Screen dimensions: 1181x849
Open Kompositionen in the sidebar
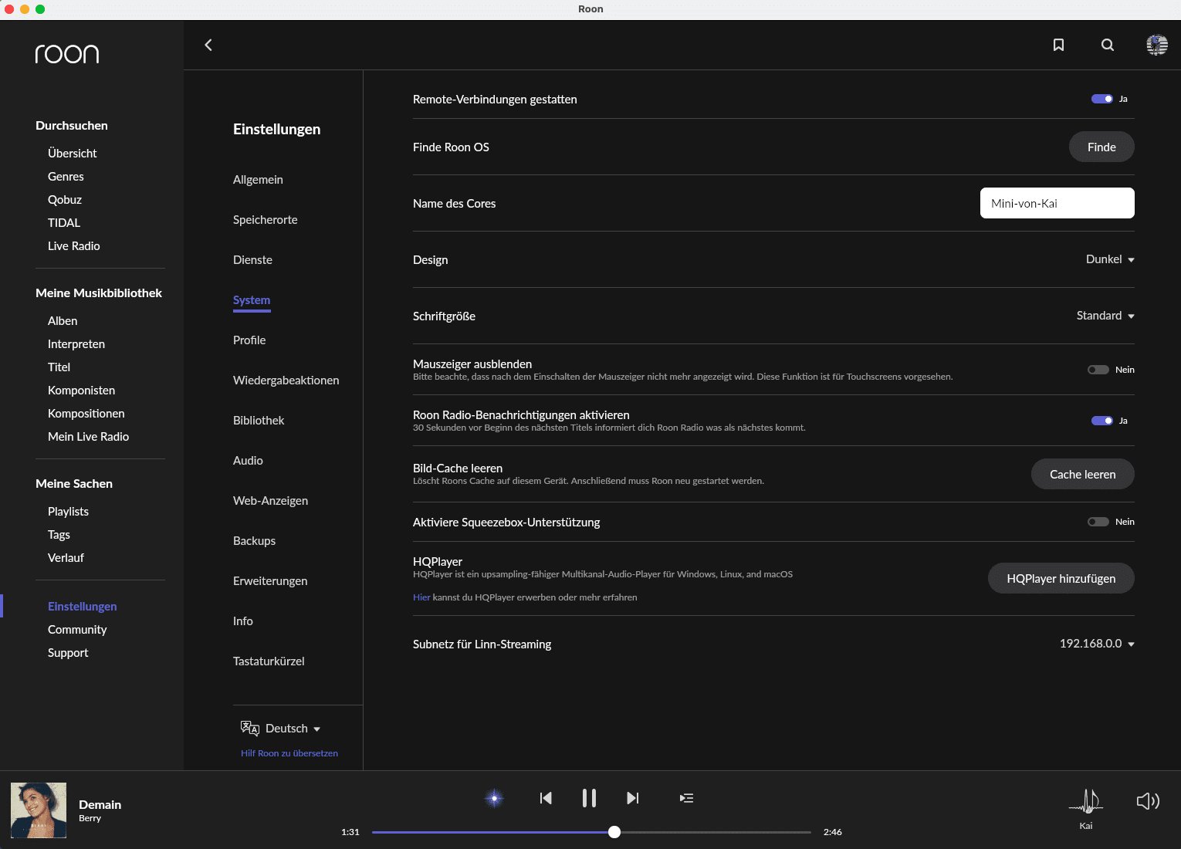[86, 414]
